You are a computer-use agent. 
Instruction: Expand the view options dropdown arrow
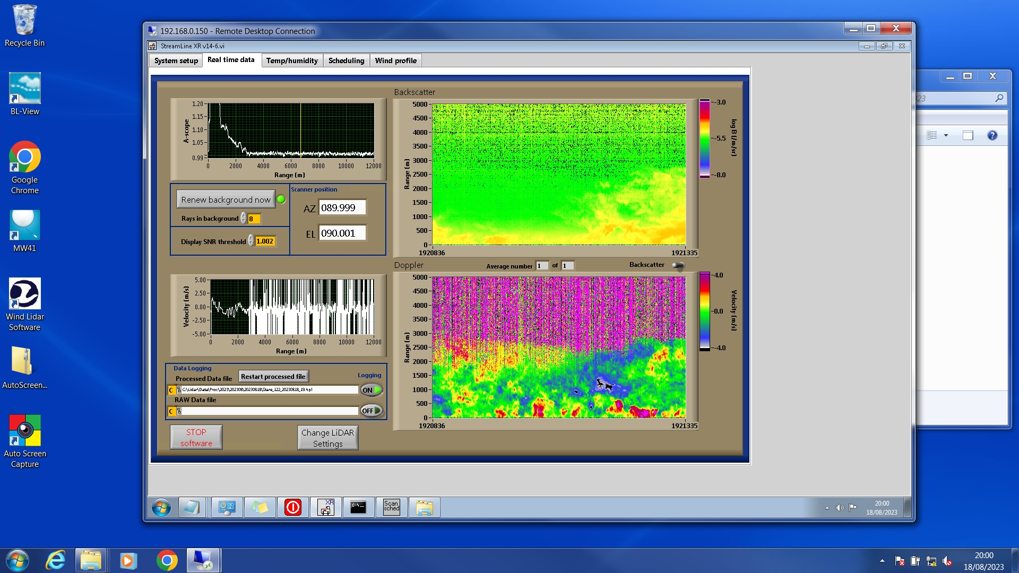click(x=946, y=135)
